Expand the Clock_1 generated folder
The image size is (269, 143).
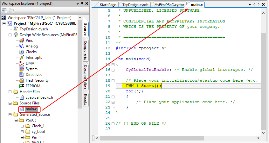[x=22, y=126]
